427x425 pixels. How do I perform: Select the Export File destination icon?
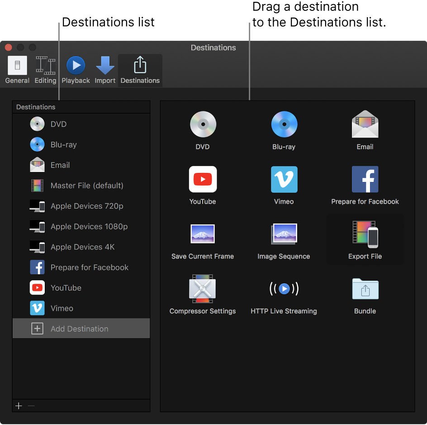pos(365,234)
